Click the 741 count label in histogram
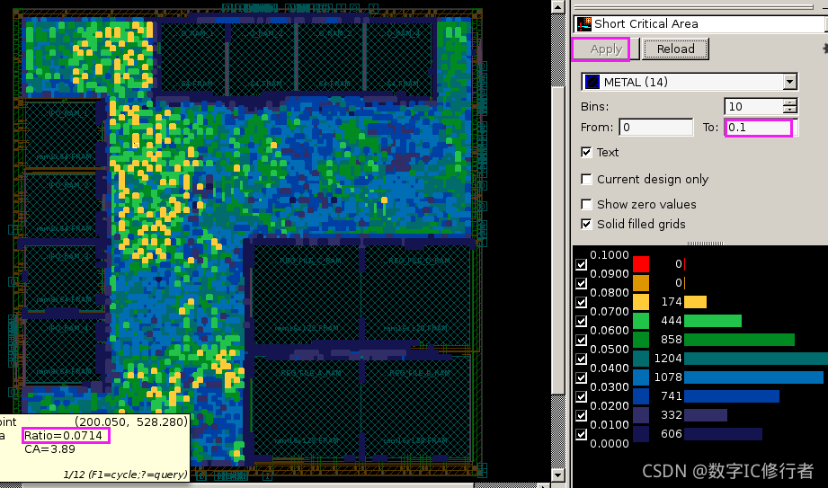 [x=672, y=396]
